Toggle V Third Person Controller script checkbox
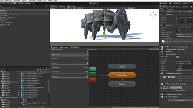This screenshot has width=193, height=108. (164, 47)
